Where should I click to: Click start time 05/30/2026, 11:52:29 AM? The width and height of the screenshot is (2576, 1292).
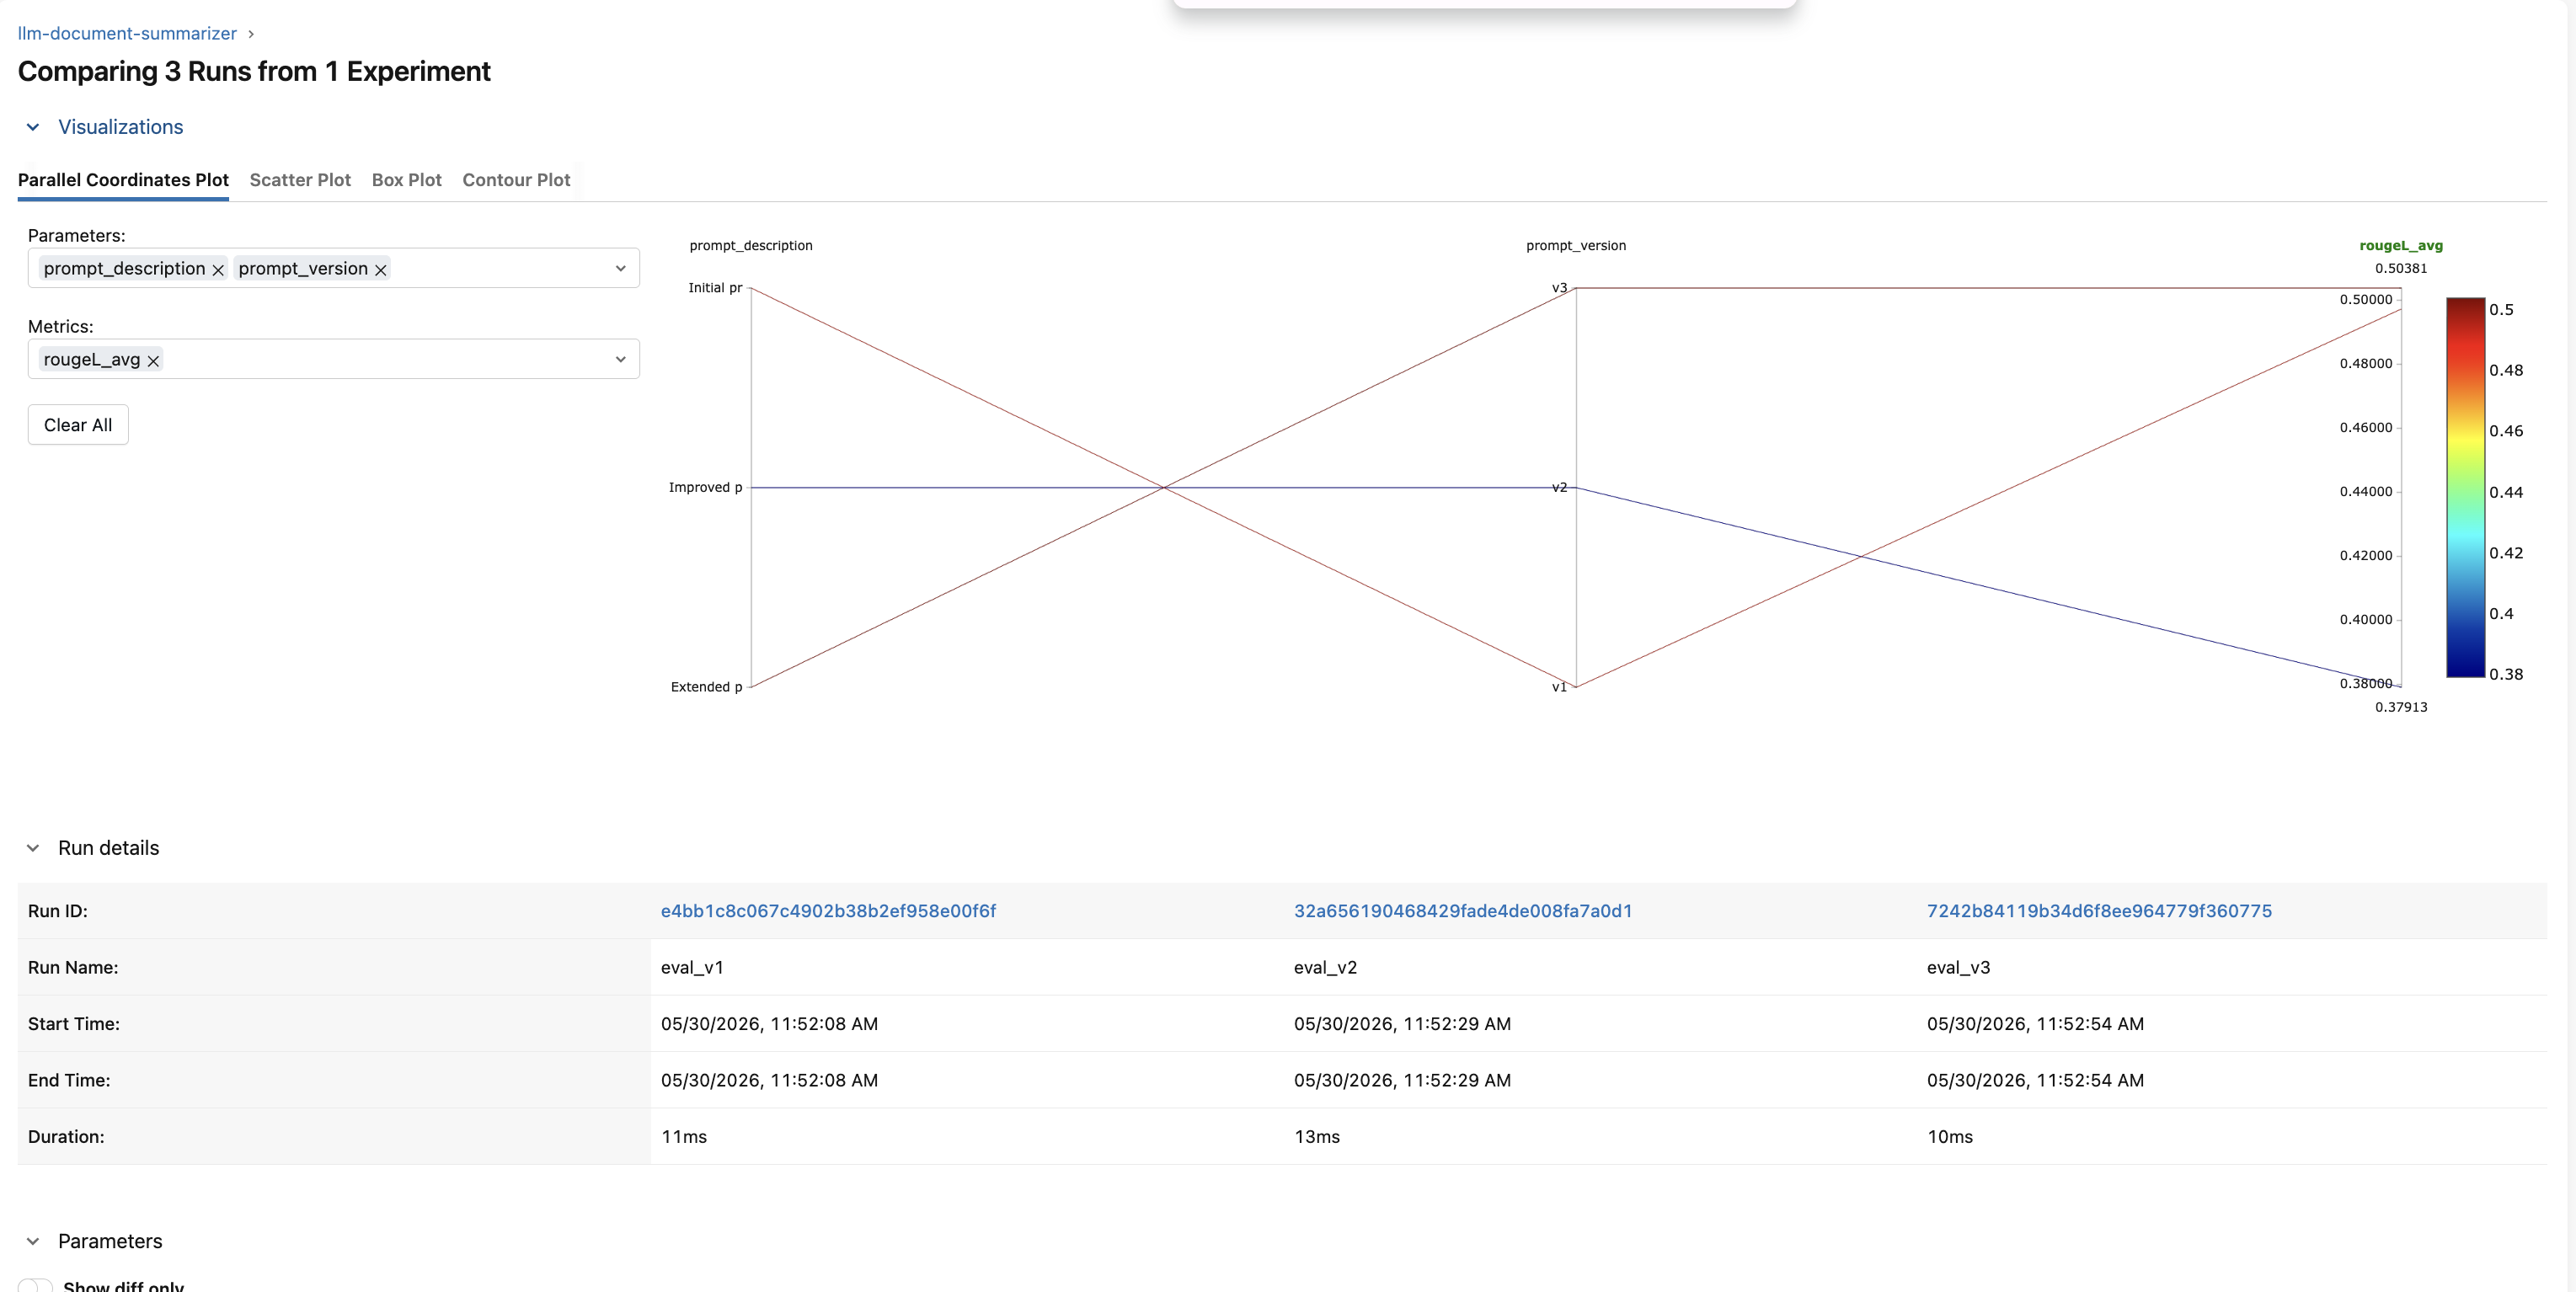coord(1402,1024)
